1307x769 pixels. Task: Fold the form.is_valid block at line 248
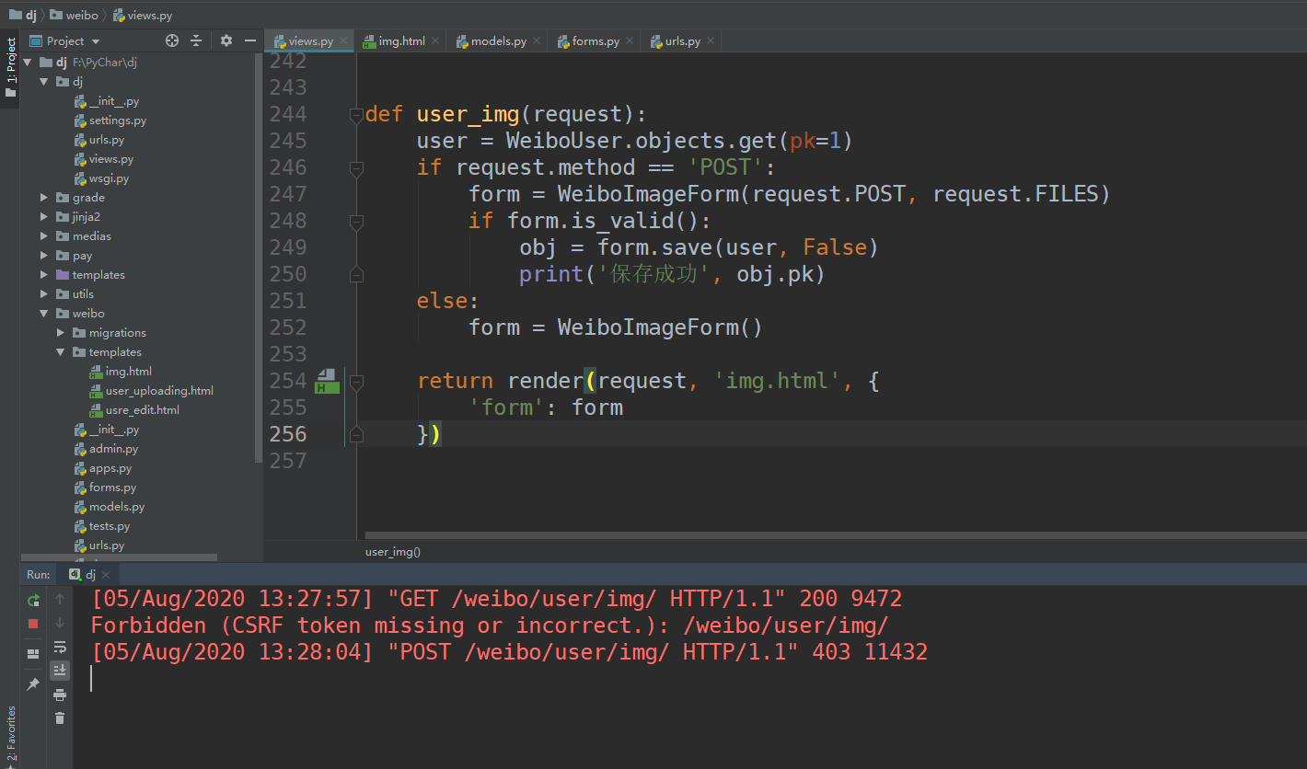[x=356, y=222]
